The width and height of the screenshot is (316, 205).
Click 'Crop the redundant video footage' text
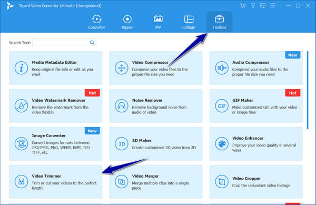click(x=261, y=186)
